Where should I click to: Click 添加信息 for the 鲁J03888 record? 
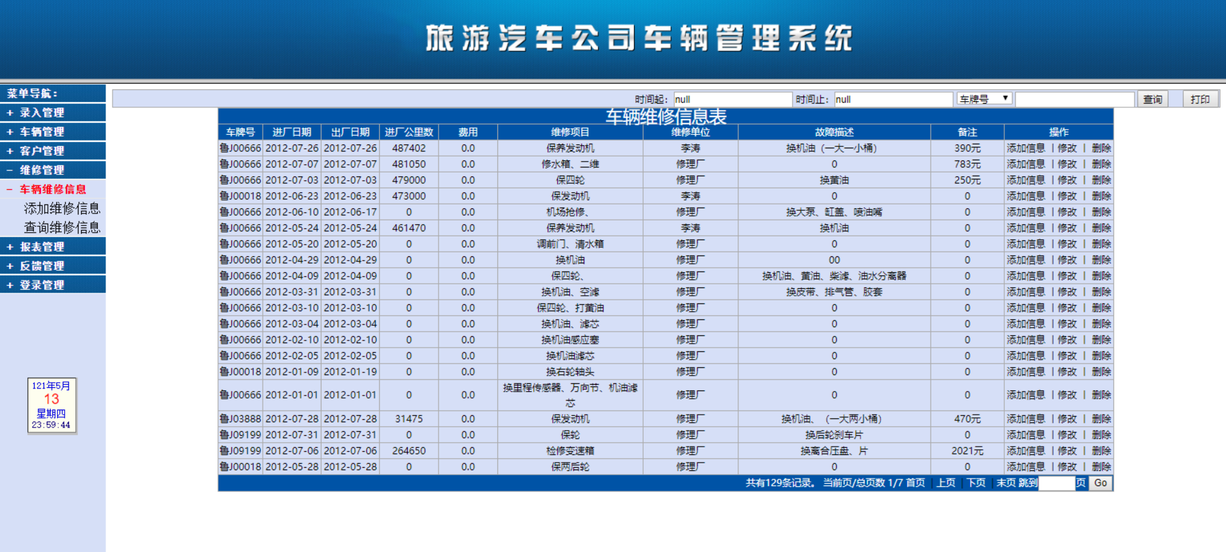click(x=1026, y=419)
